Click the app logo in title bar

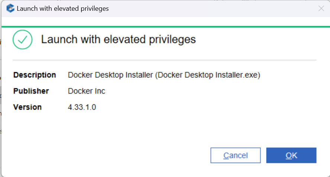[10, 9]
